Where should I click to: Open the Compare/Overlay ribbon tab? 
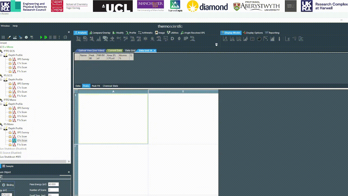click(x=100, y=33)
